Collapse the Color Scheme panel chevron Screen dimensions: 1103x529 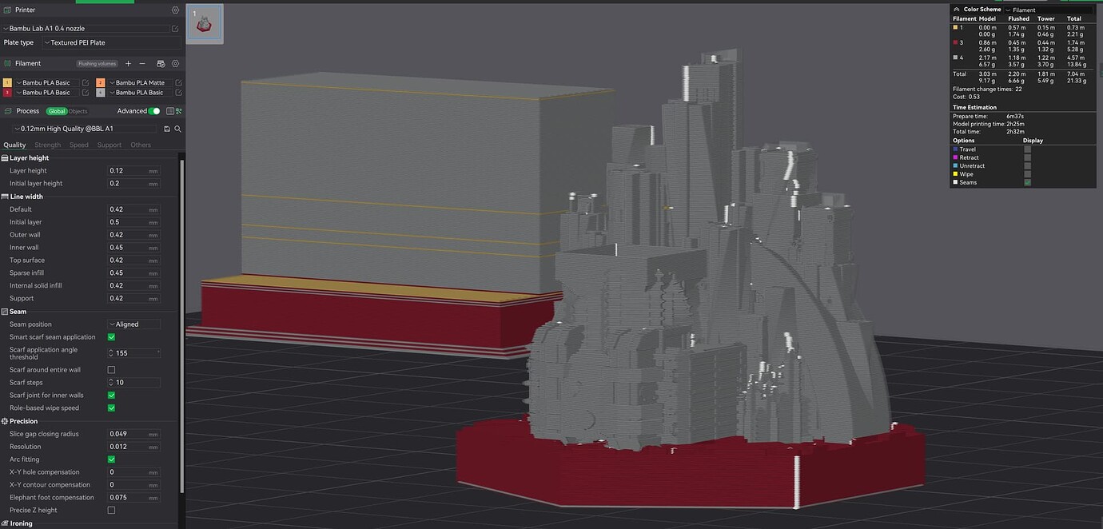[957, 10]
